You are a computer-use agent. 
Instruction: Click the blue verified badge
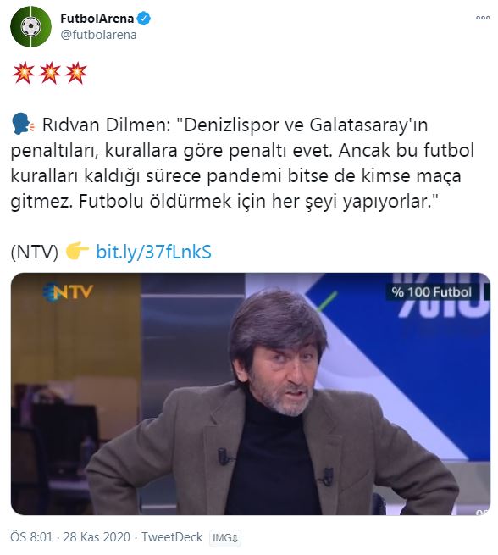(144, 18)
